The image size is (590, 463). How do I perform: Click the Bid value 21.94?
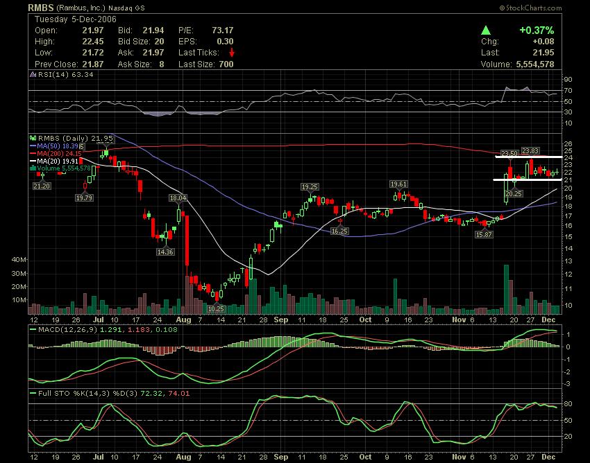point(153,30)
